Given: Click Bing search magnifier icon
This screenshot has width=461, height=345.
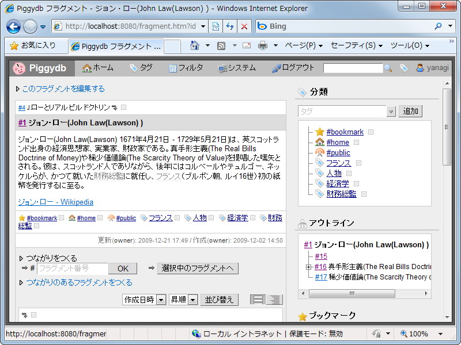Looking at the screenshot, I should coord(438,26).
